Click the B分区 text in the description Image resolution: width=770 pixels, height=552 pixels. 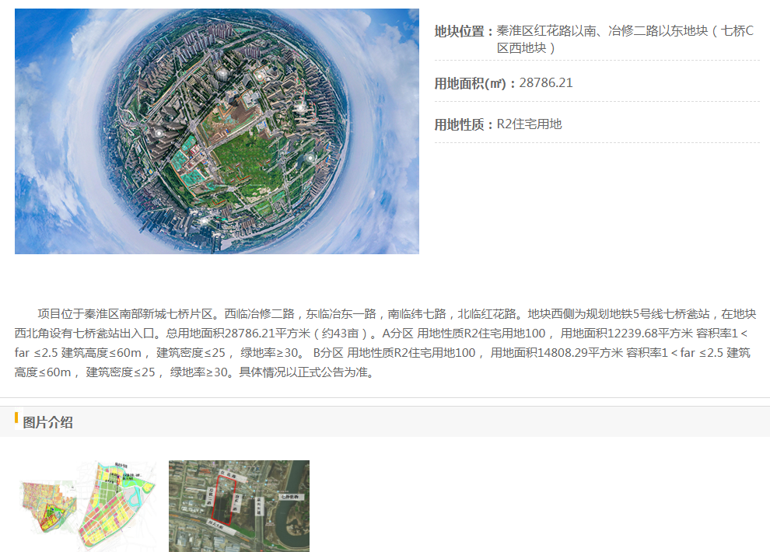pyautogui.click(x=327, y=353)
